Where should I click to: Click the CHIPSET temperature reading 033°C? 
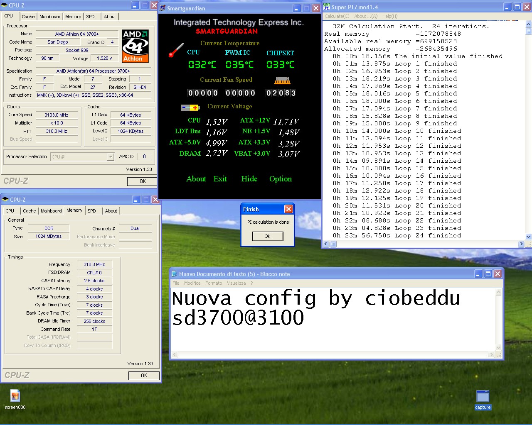click(x=280, y=64)
